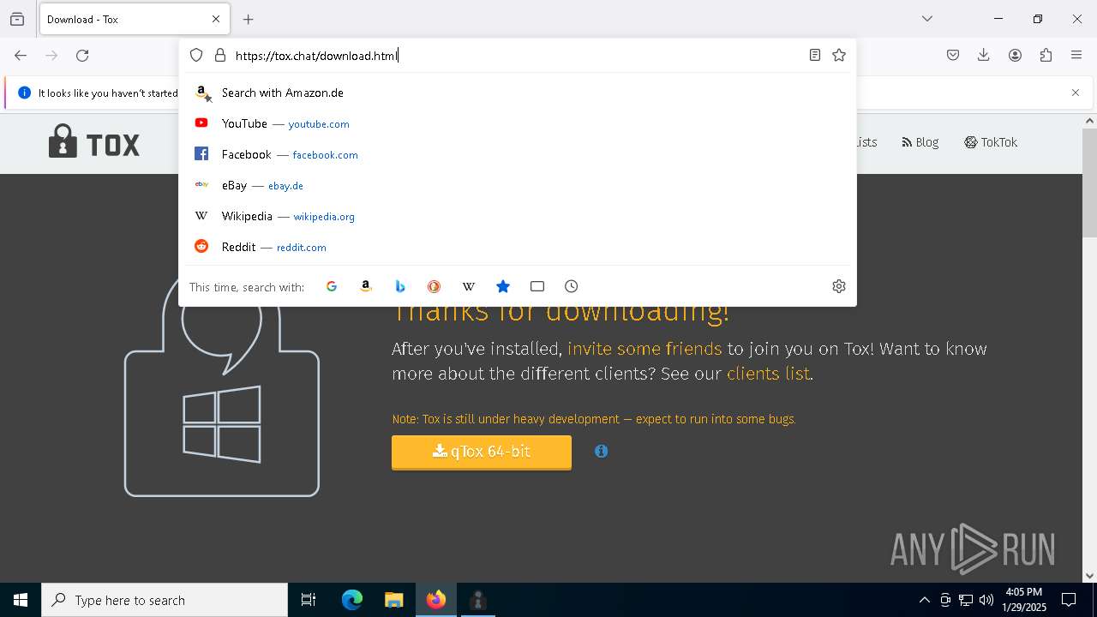
Task: Search this time with Wikipedia icon
Action: pyautogui.click(x=469, y=286)
